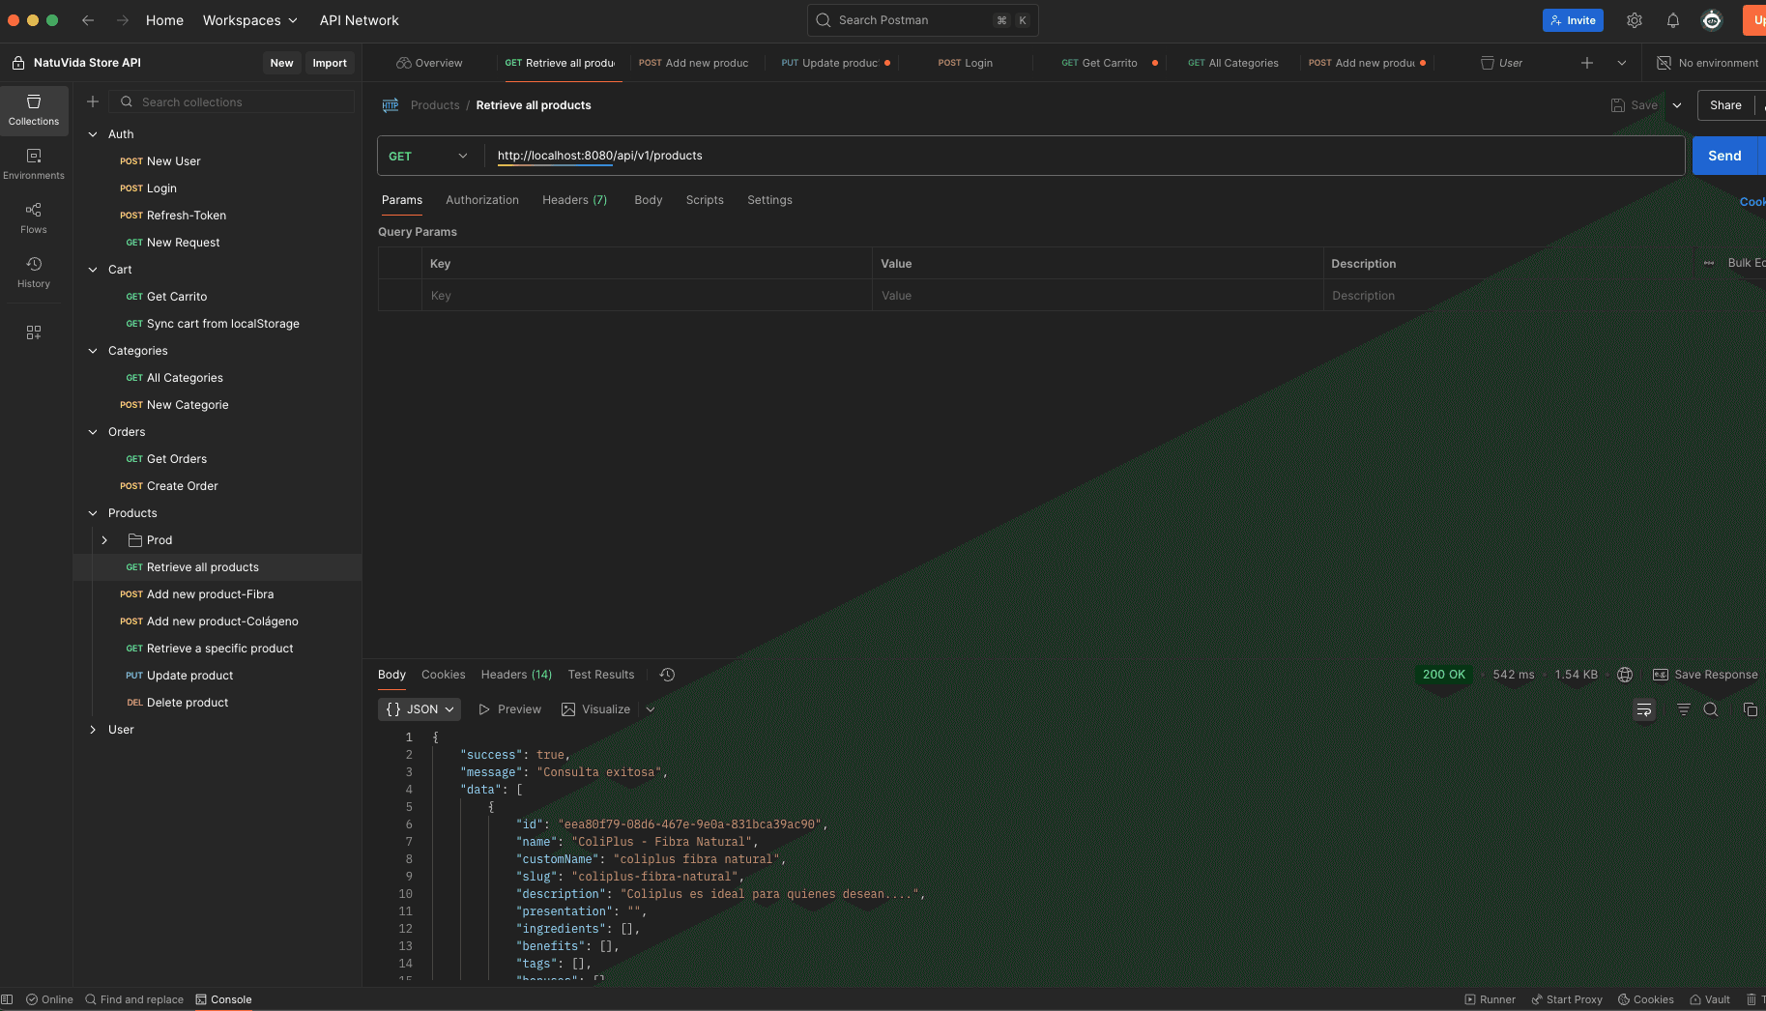Click the request URL input field
This screenshot has width=1766, height=1011.
(x=870, y=155)
